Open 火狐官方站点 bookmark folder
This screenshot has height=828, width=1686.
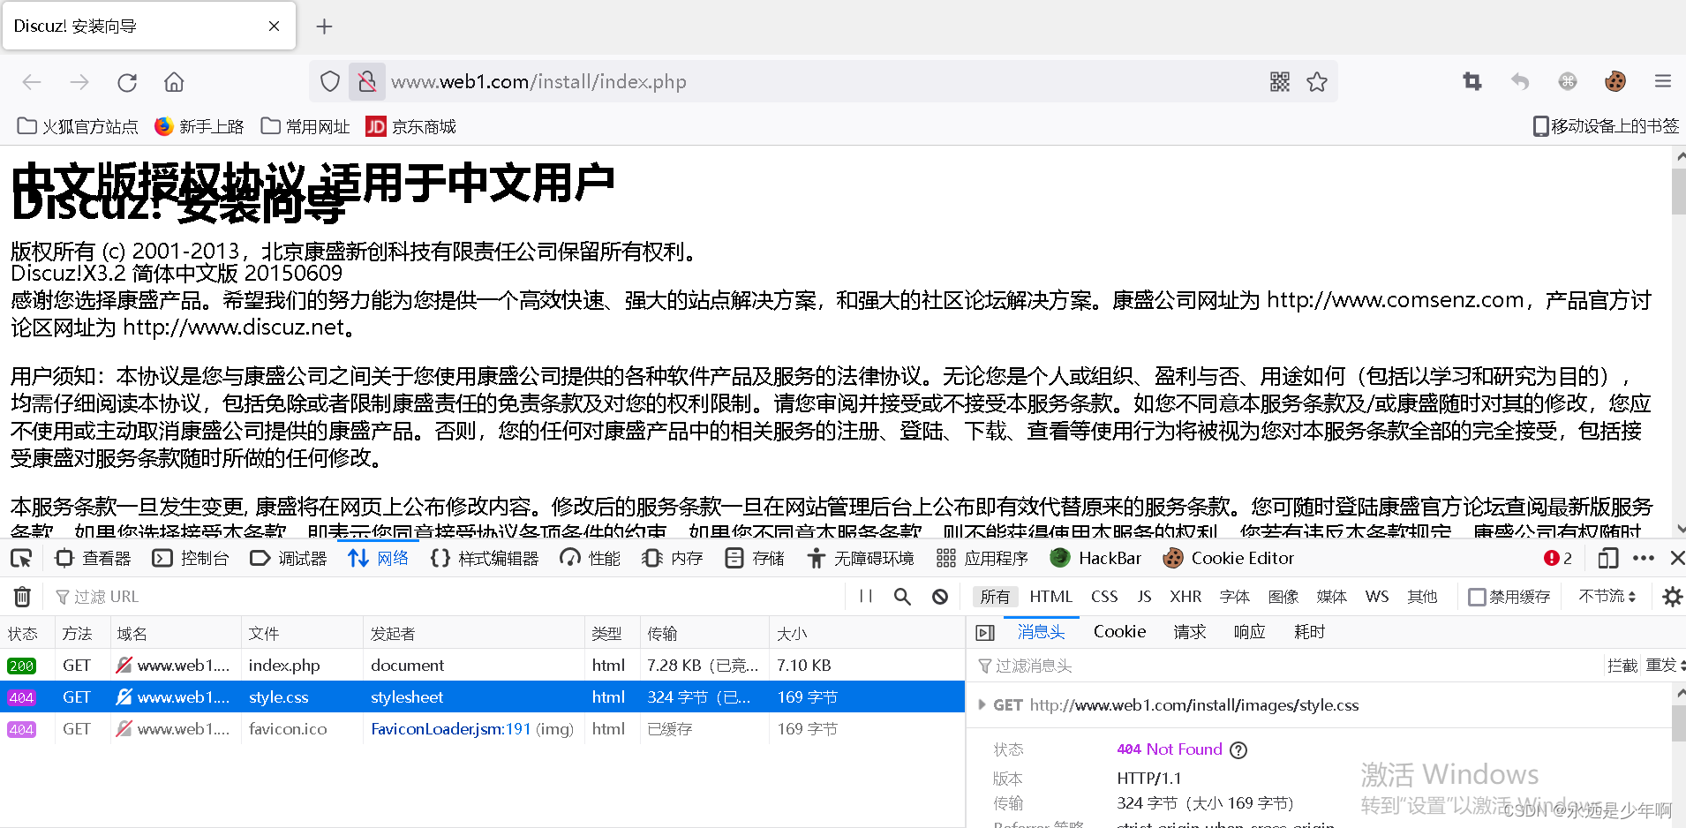[x=78, y=126]
